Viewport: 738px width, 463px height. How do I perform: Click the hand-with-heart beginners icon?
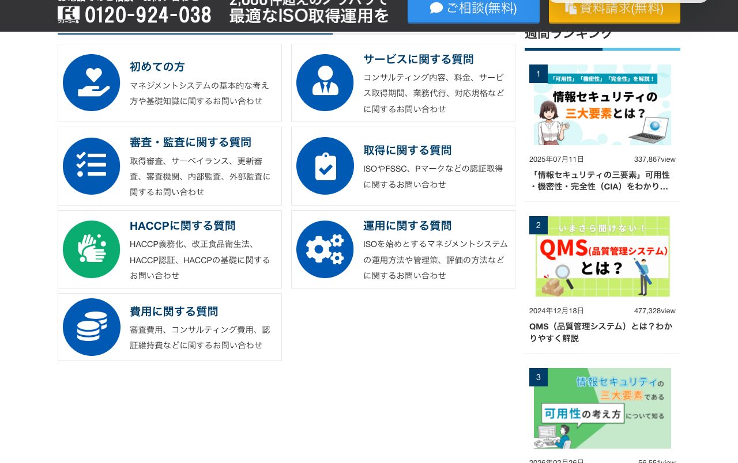pos(91,82)
